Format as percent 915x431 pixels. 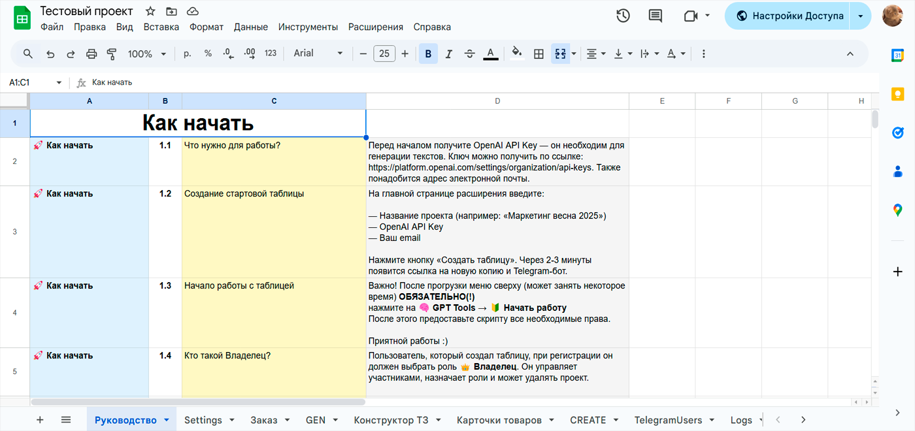tap(208, 54)
